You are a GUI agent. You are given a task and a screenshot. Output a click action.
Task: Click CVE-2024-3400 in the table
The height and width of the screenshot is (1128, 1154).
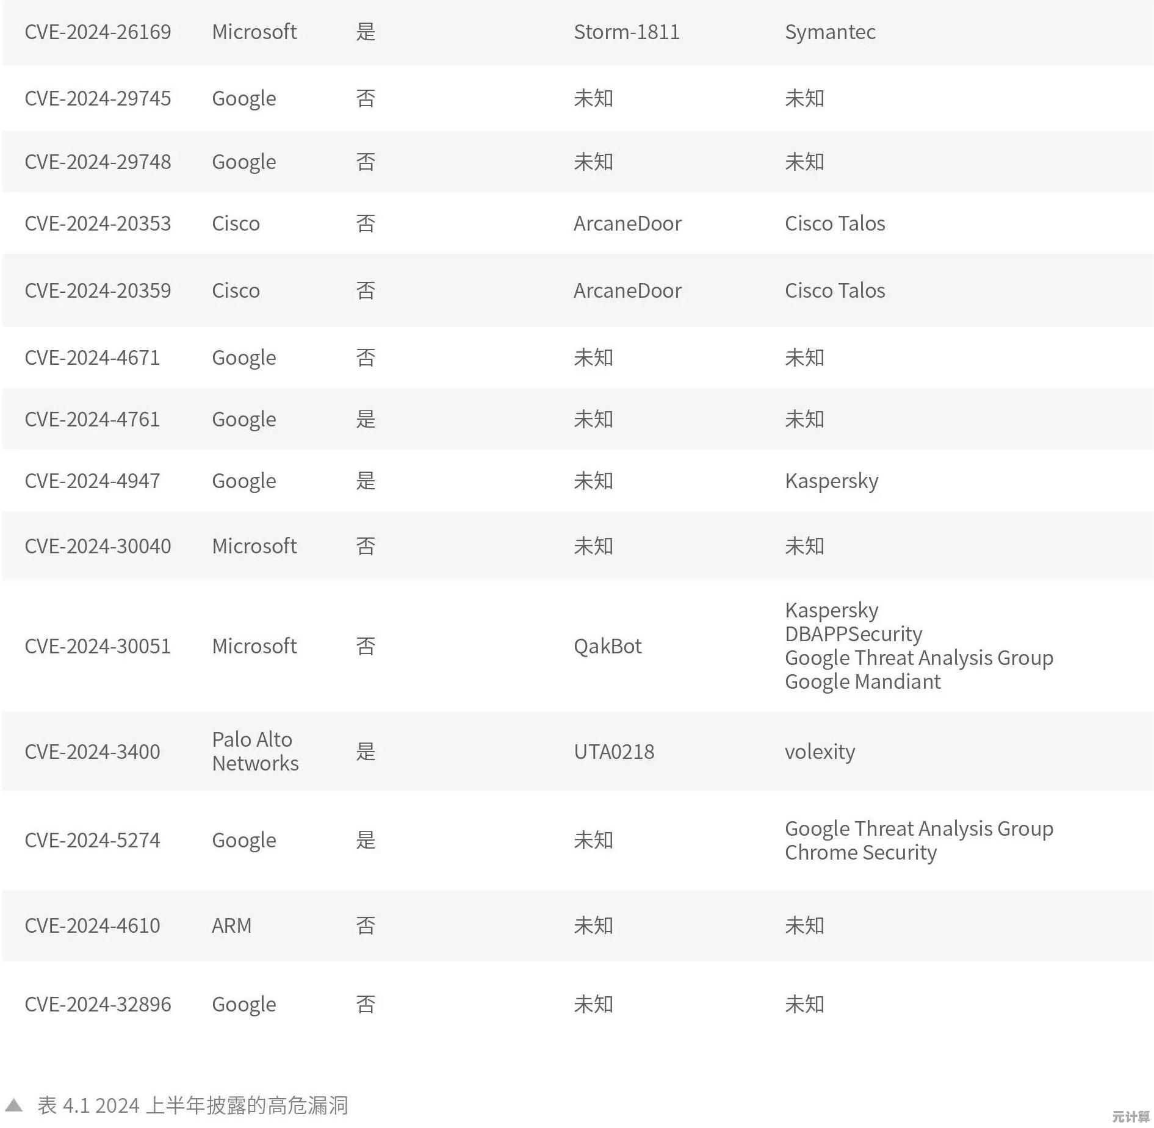(92, 752)
